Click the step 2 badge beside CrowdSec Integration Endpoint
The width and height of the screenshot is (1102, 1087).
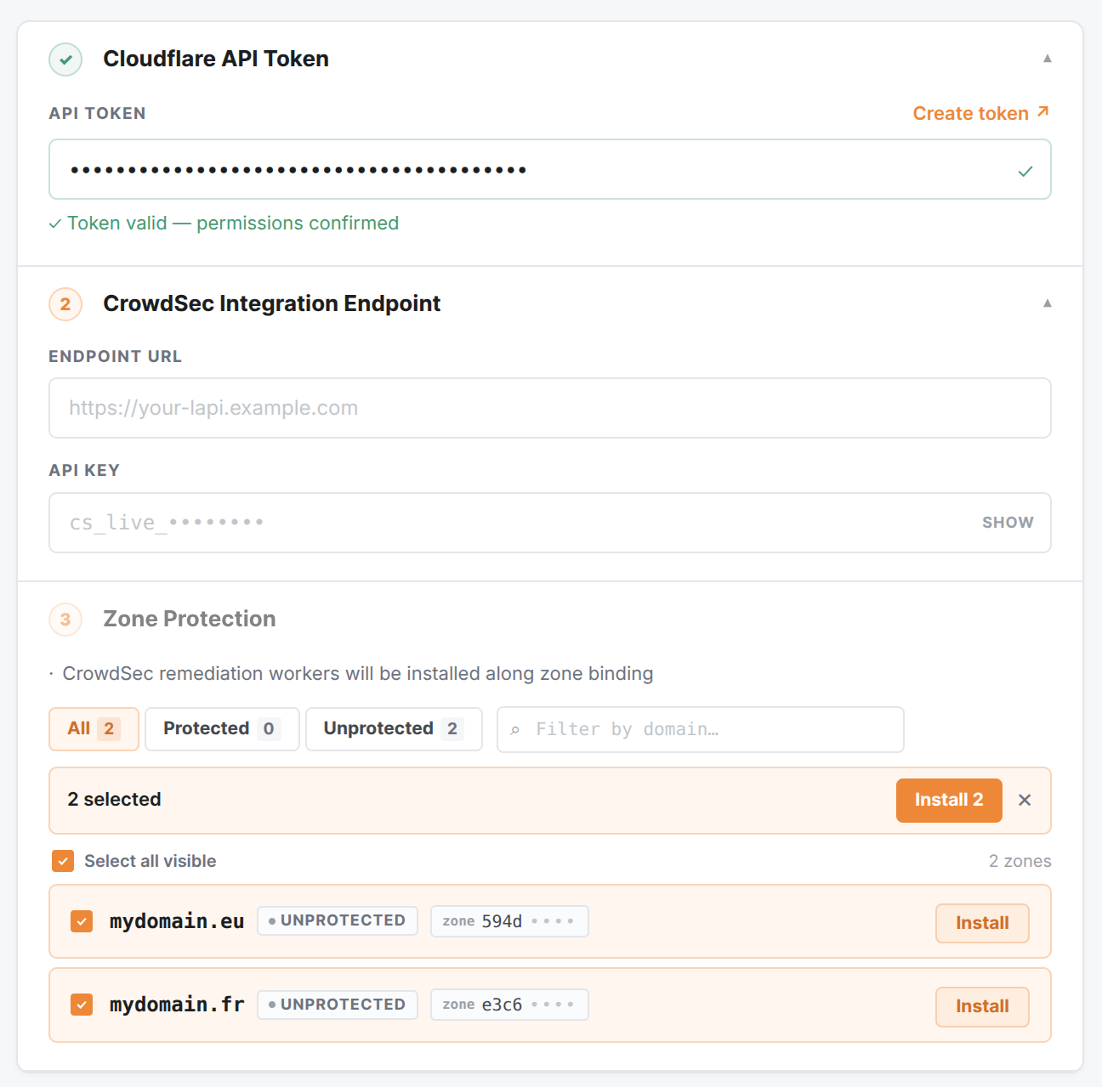point(65,304)
